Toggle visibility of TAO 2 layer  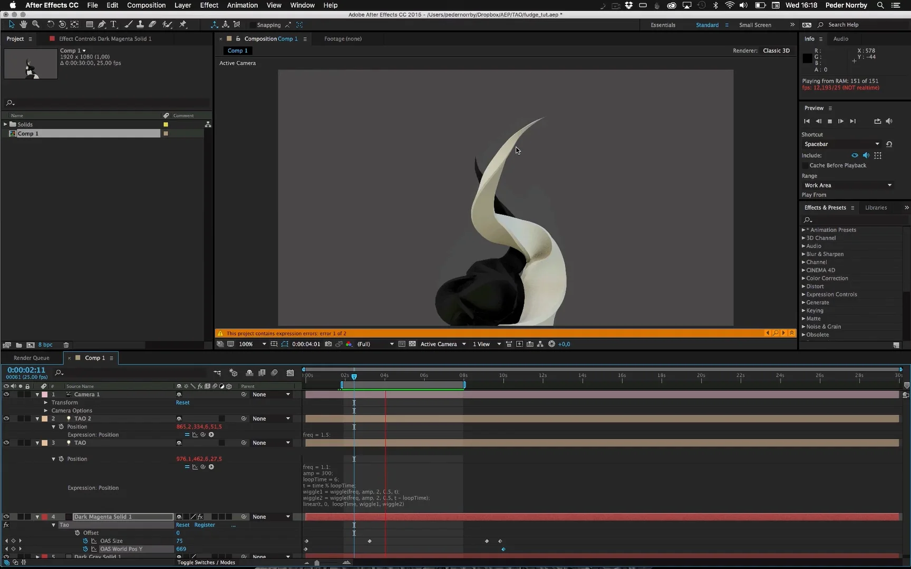(6, 418)
